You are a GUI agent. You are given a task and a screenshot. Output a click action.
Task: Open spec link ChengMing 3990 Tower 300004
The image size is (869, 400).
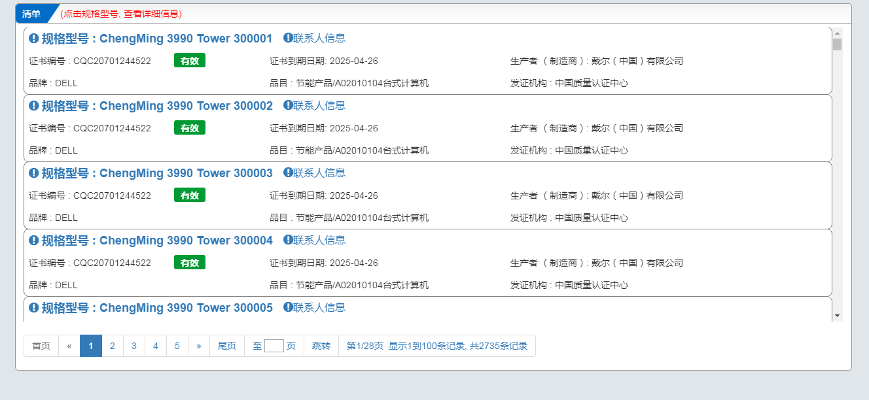(157, 241)
